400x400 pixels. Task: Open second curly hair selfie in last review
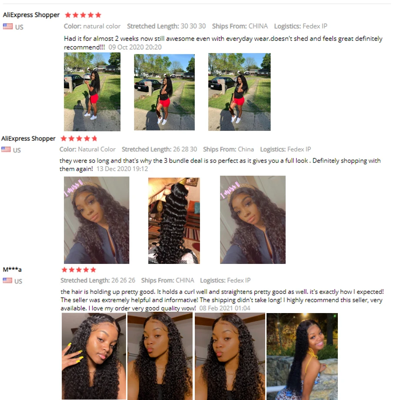pyautogui.click(x=160, y=356)
